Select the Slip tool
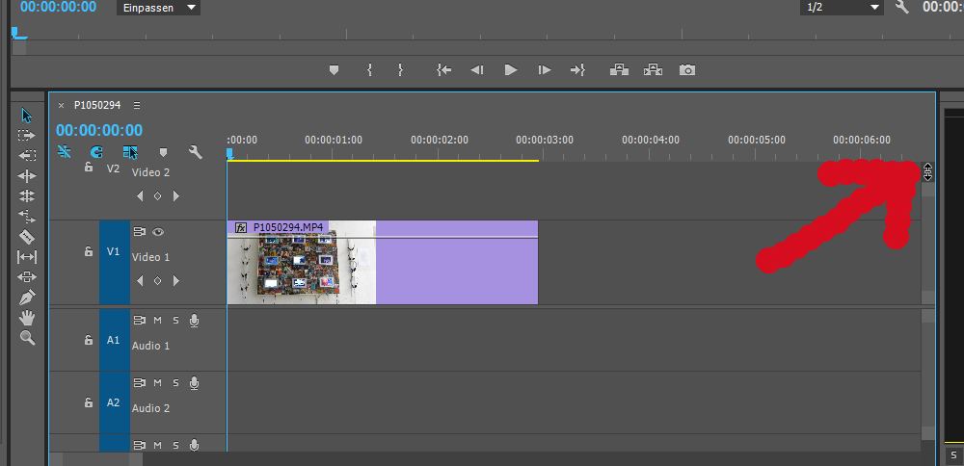Screen dimensions: 964x466 tap(27, 257)
